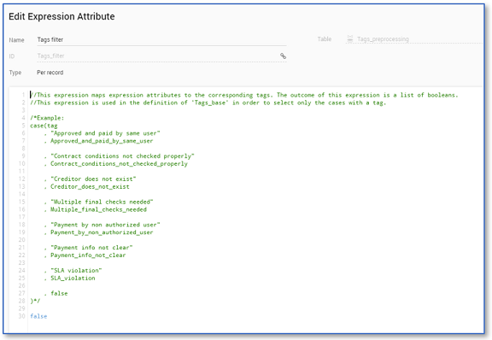
Task: Click the 'Name' label
Action: click(16, 40)
